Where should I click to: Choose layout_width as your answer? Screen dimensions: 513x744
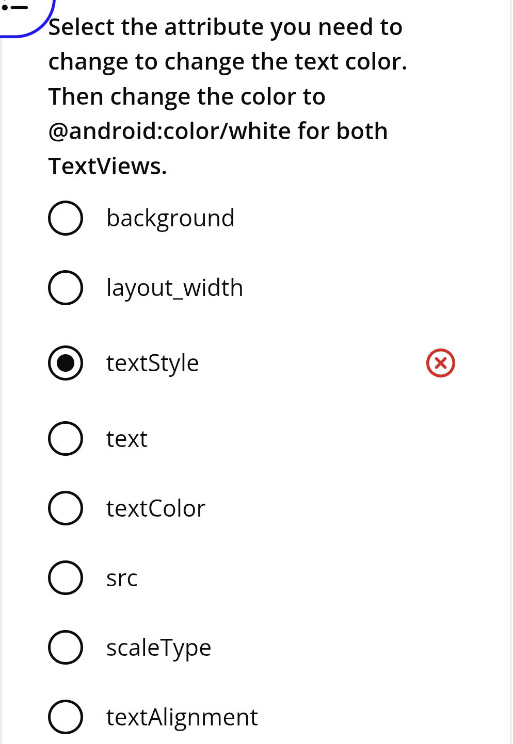(x=66, y=287)
